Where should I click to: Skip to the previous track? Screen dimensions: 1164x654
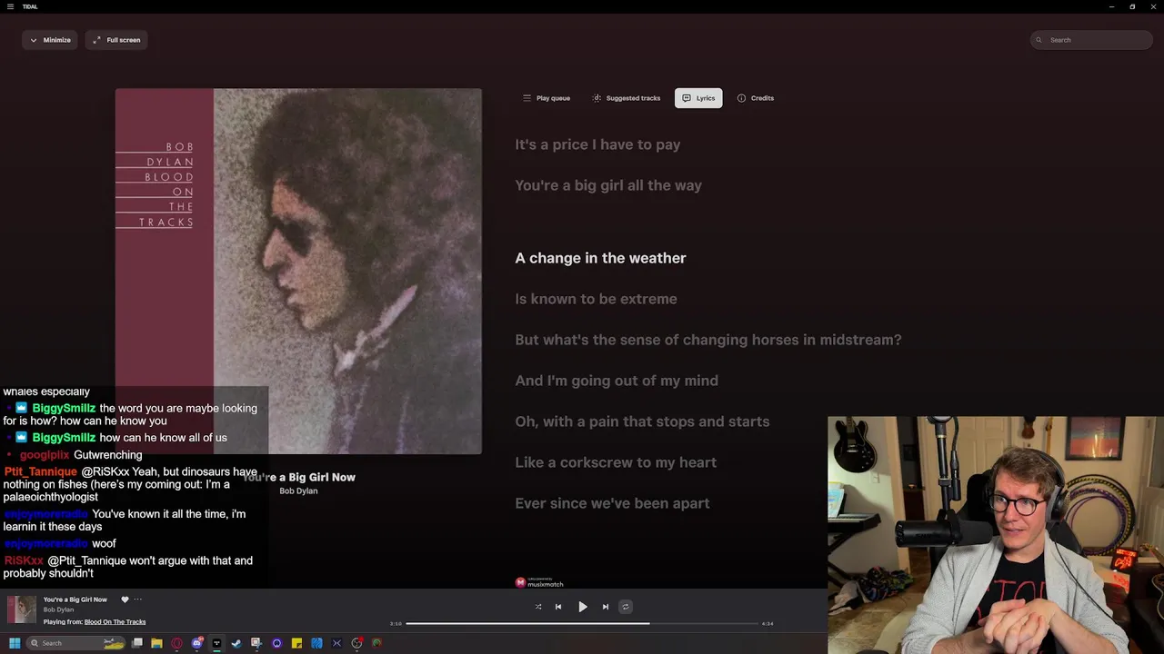pos(558,607)
